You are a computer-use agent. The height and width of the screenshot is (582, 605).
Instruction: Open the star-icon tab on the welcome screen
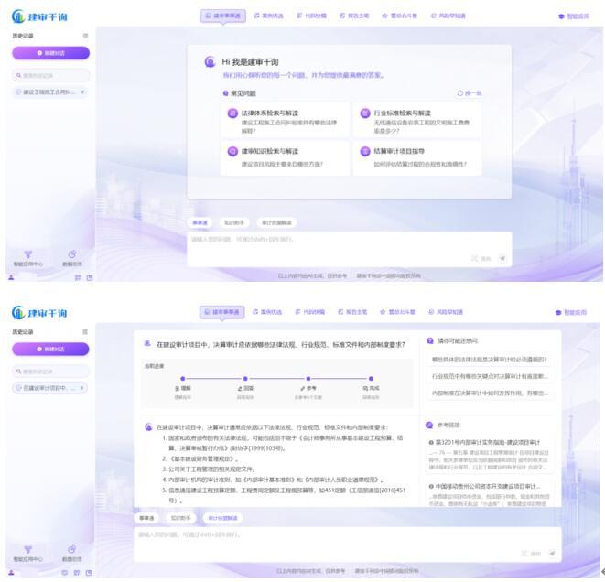point(399,16)
